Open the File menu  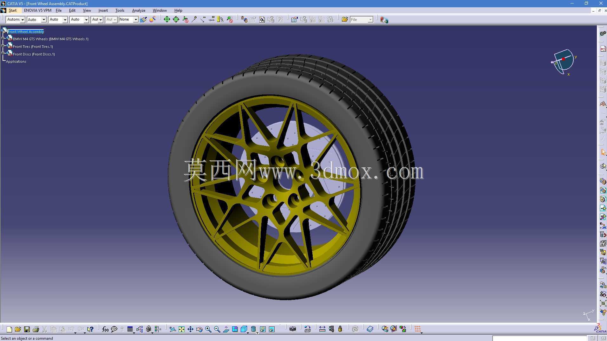[59, 10]
